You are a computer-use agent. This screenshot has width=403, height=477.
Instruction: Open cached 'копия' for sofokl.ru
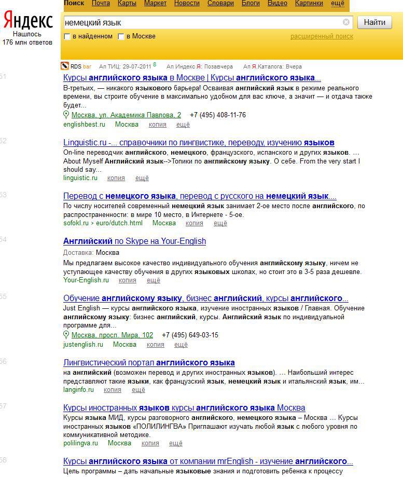(194, 223)
